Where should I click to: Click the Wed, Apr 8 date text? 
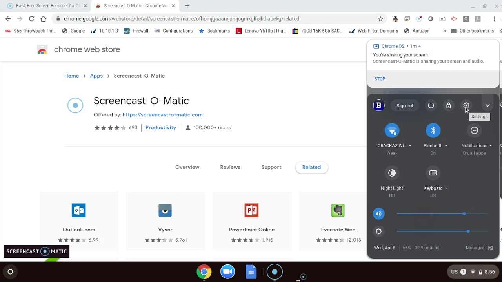384,248
